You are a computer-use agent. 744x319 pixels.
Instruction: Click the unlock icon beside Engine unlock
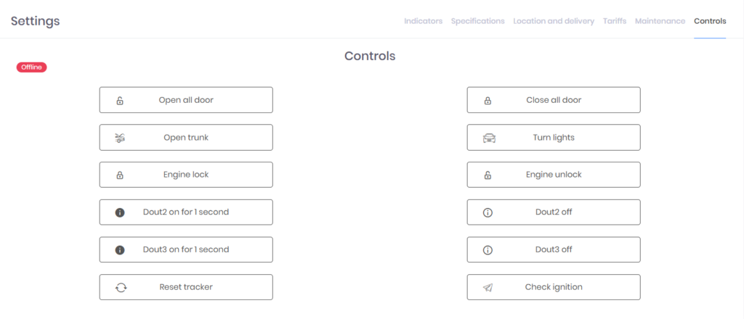(x=488, y=175)
